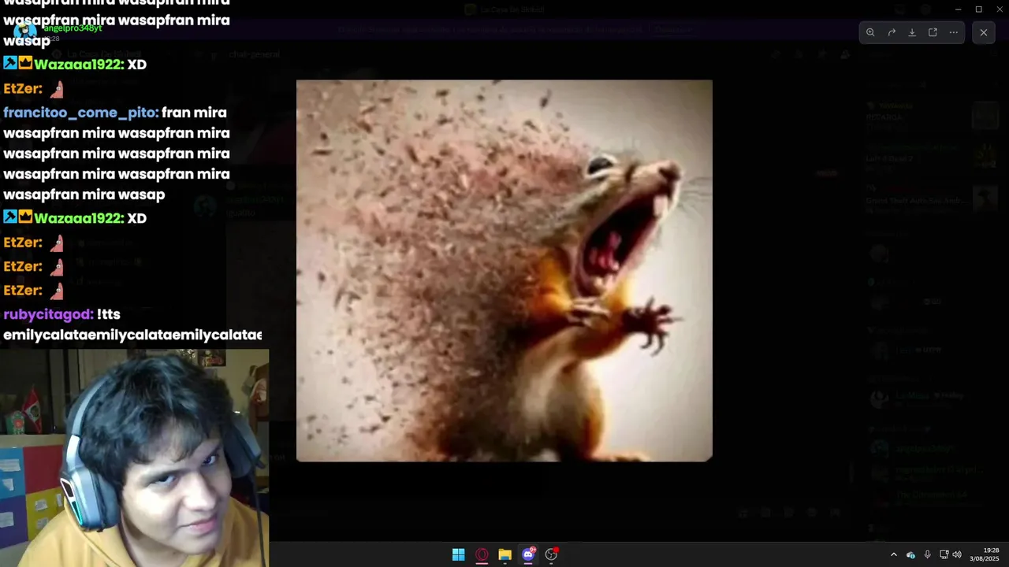
Task: Open the OneDrive cloud tray icon
Action: 910,554
